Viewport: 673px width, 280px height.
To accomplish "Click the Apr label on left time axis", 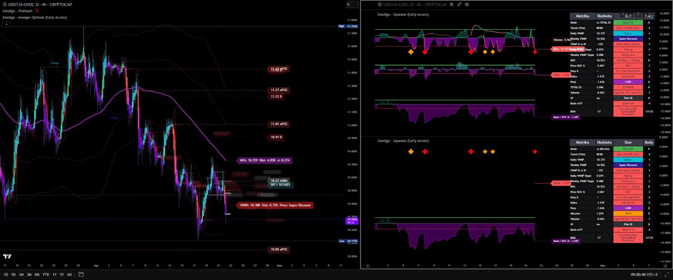I will (x=96, y=266).
